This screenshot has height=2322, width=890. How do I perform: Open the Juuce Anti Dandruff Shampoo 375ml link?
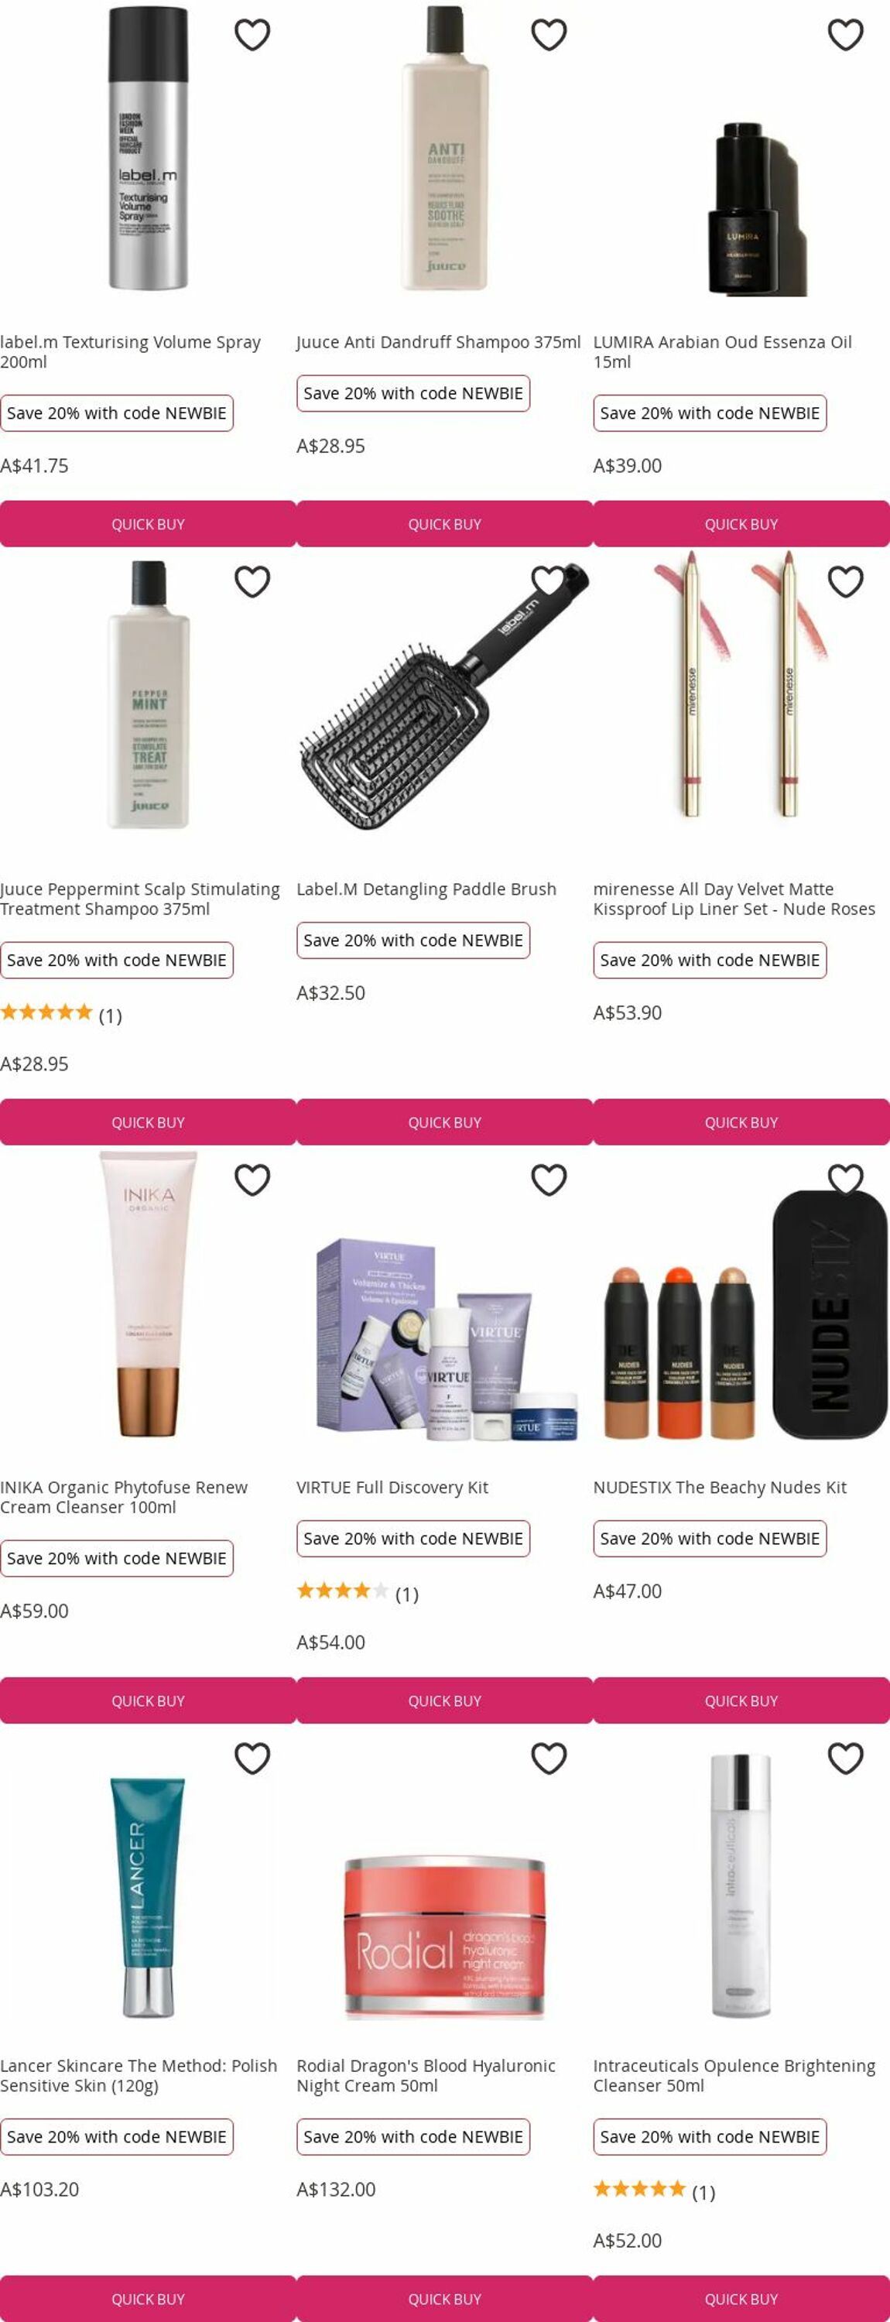click(438, 343)
